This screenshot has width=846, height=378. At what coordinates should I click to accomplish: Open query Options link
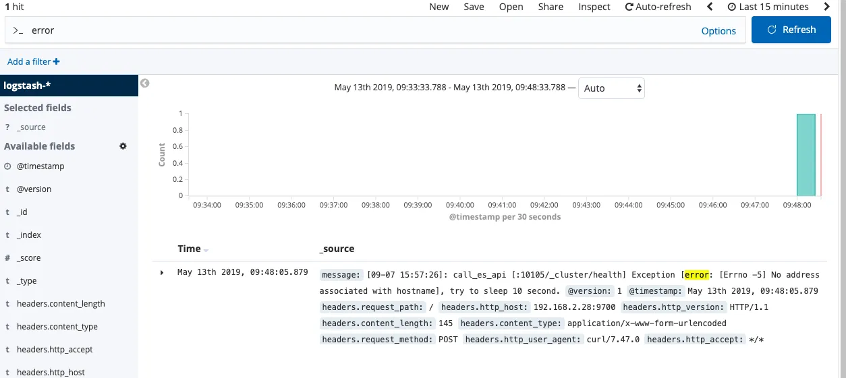718,31
